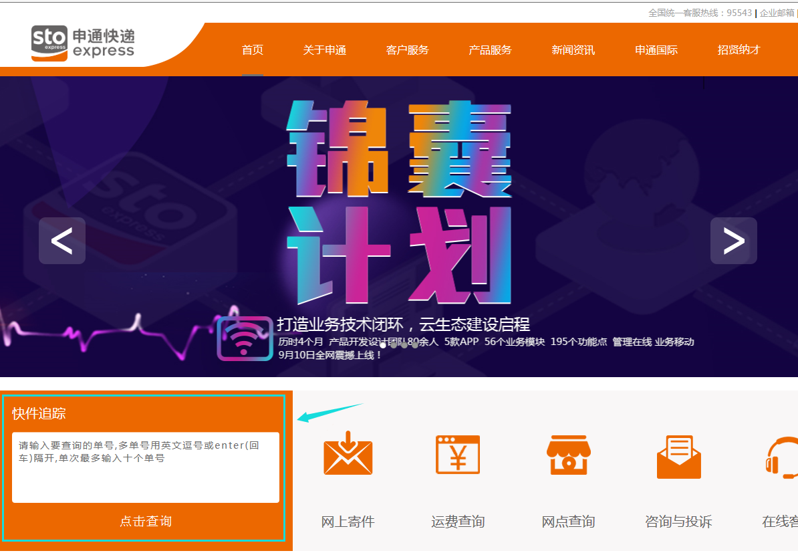Click the 运费查询 text label

point(457,522)
